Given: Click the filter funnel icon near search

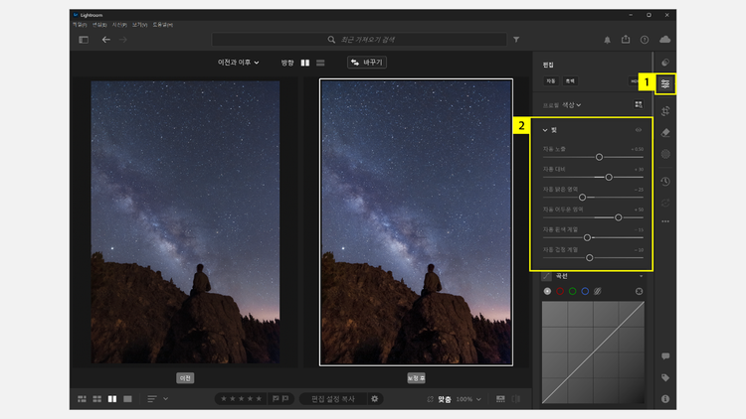Looking at the screenshot, I should pyautogui.click(x=516, y=40).
